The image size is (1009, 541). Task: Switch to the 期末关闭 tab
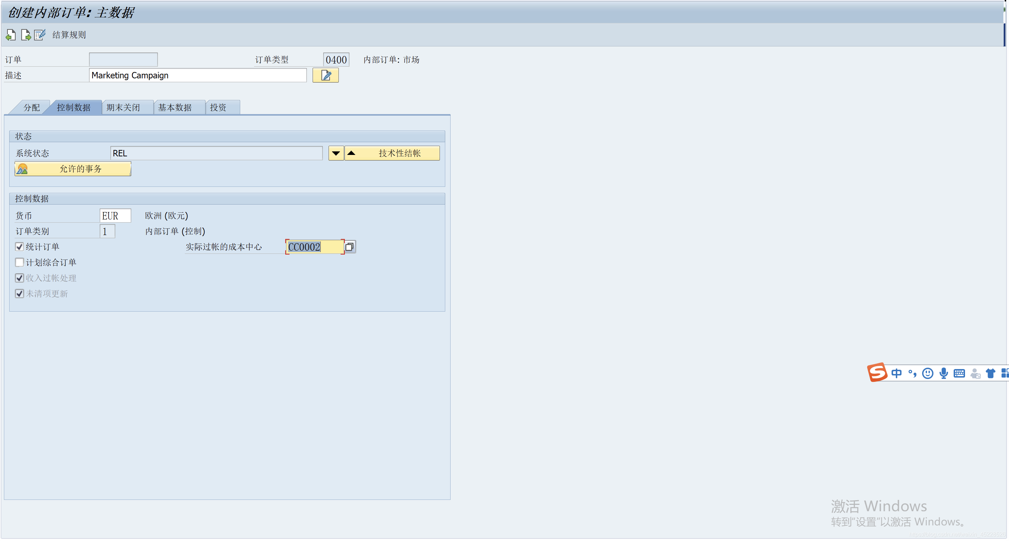point(123,108)
